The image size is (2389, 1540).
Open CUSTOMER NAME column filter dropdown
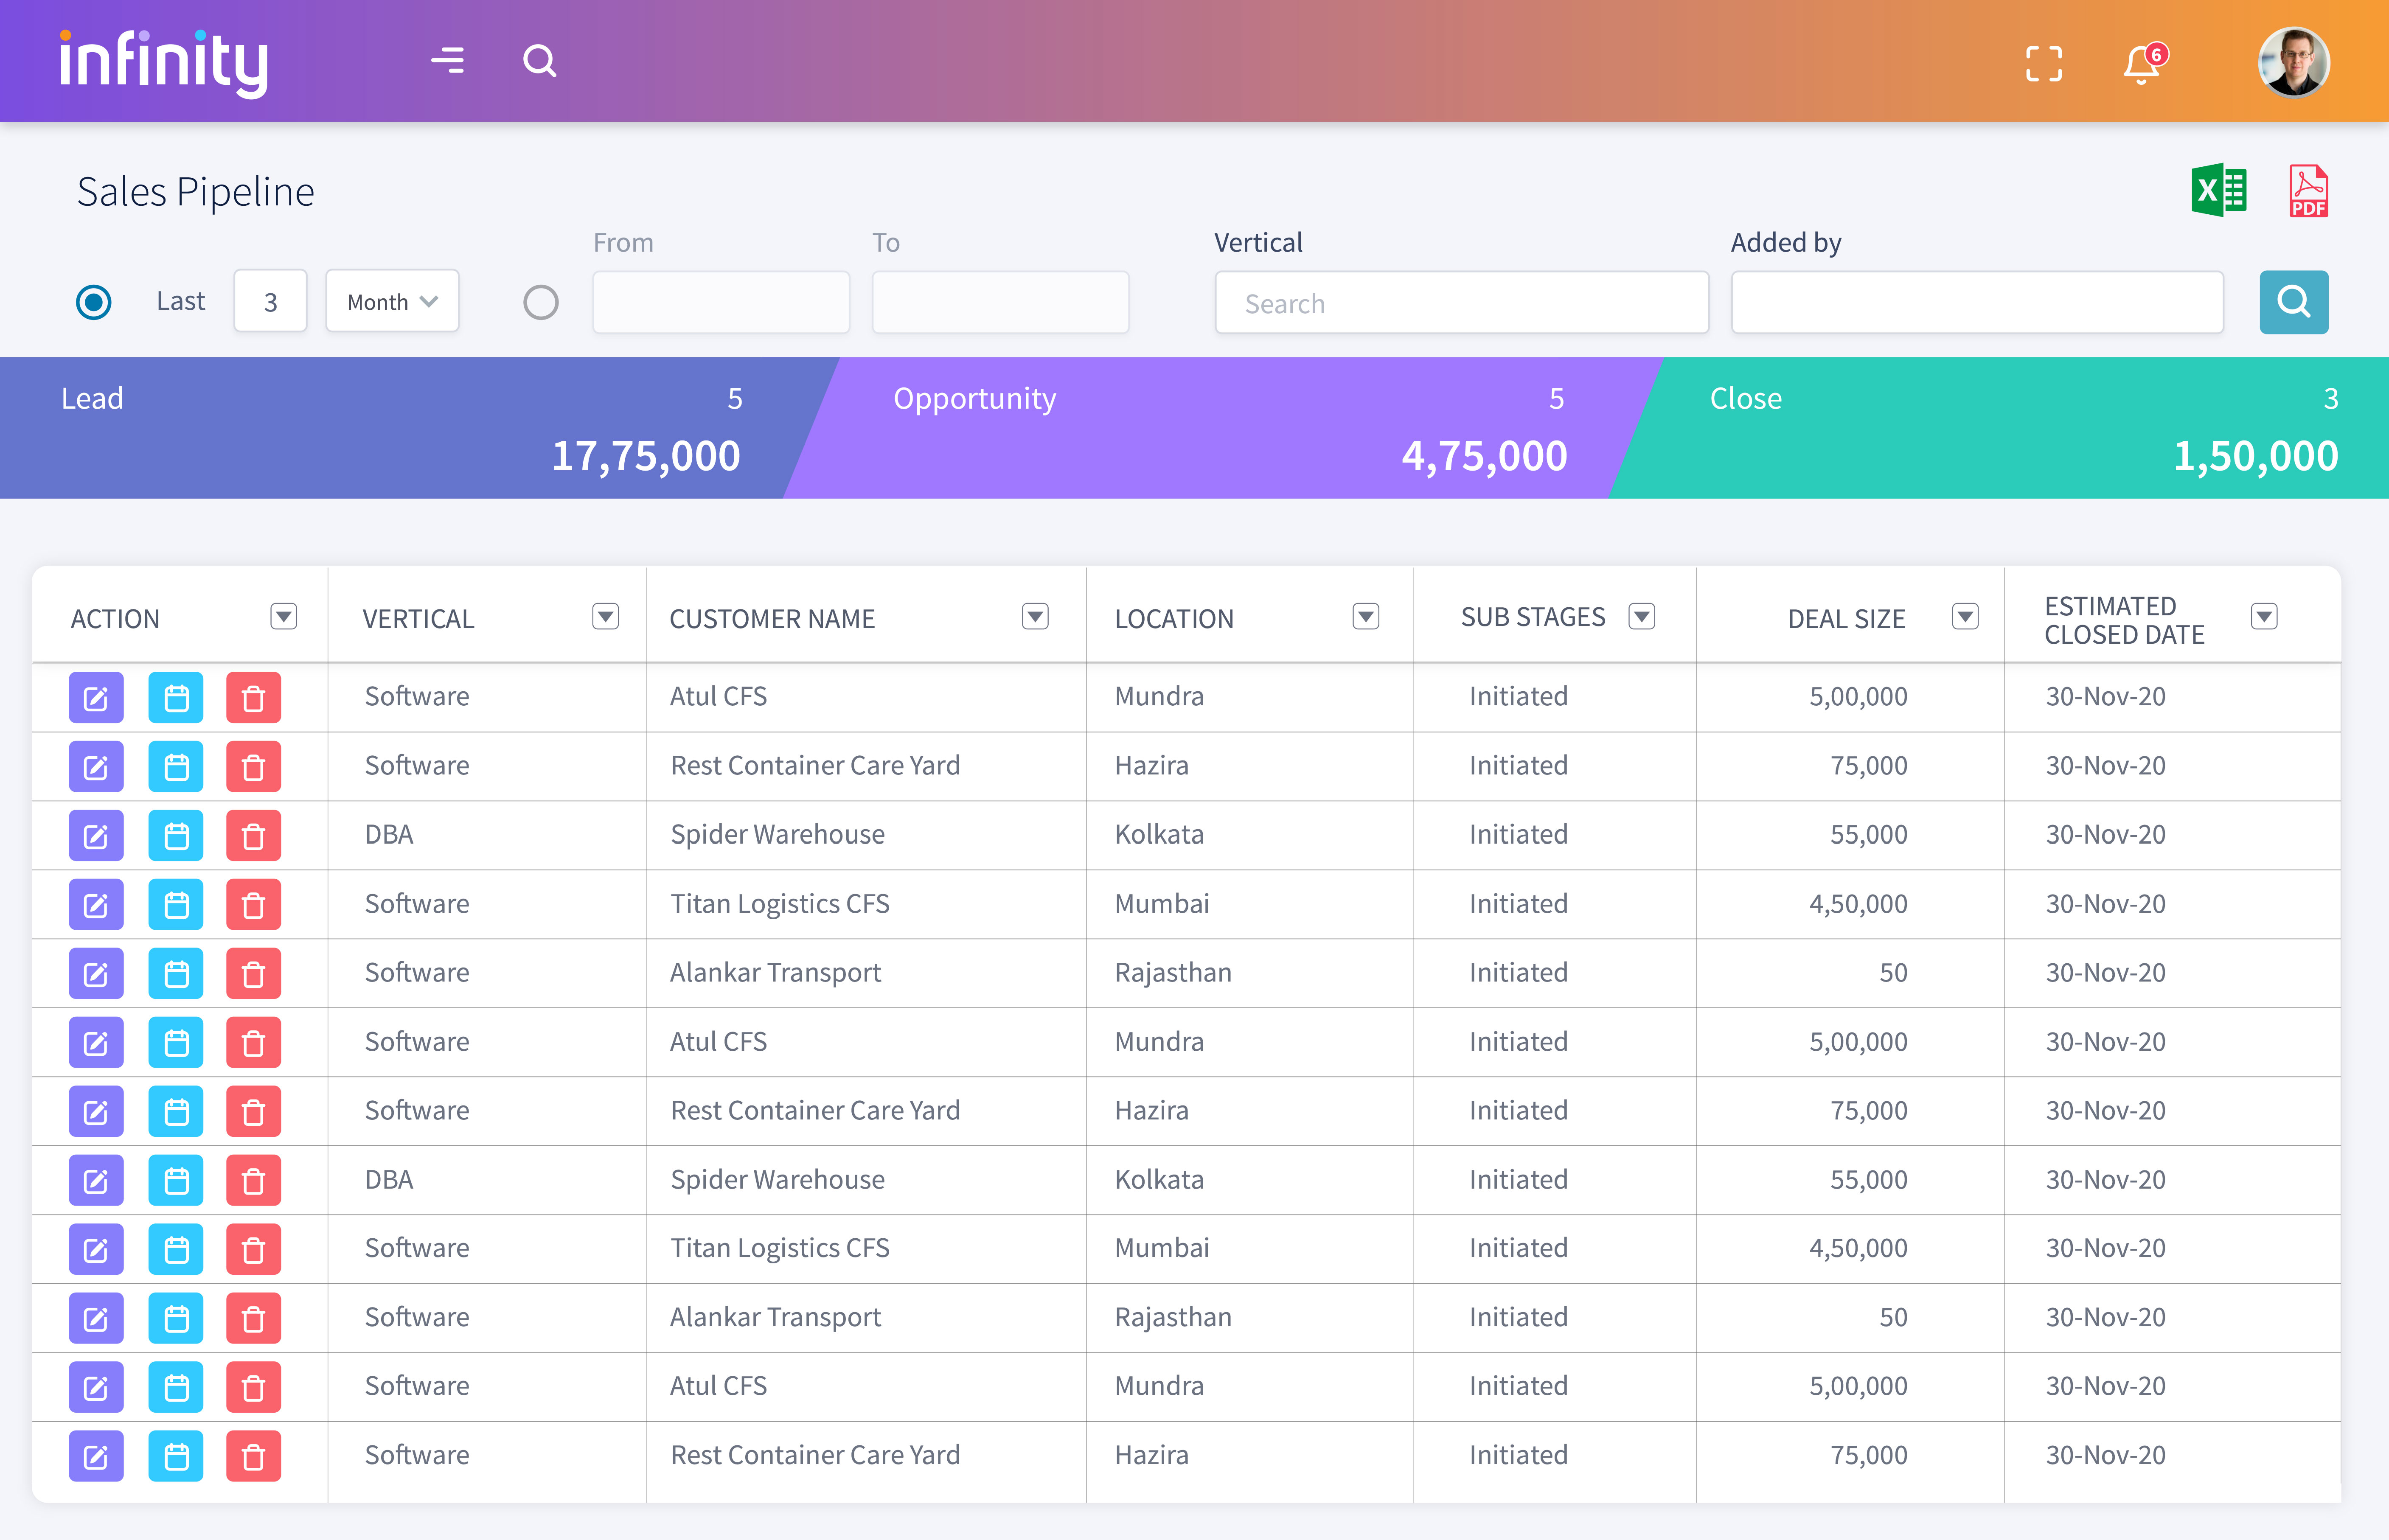click(x=1035, y=616)
